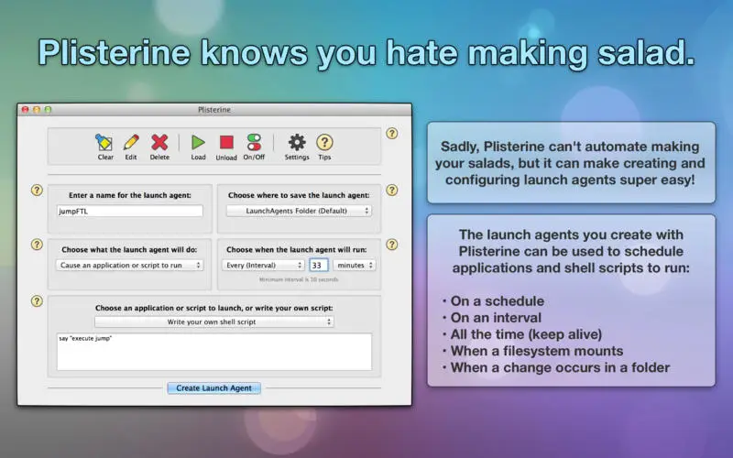Image resolution: width=733 pixels, height=458 pixels.
Task: Click help icon beside when agent will run
Action: [392, 245]
